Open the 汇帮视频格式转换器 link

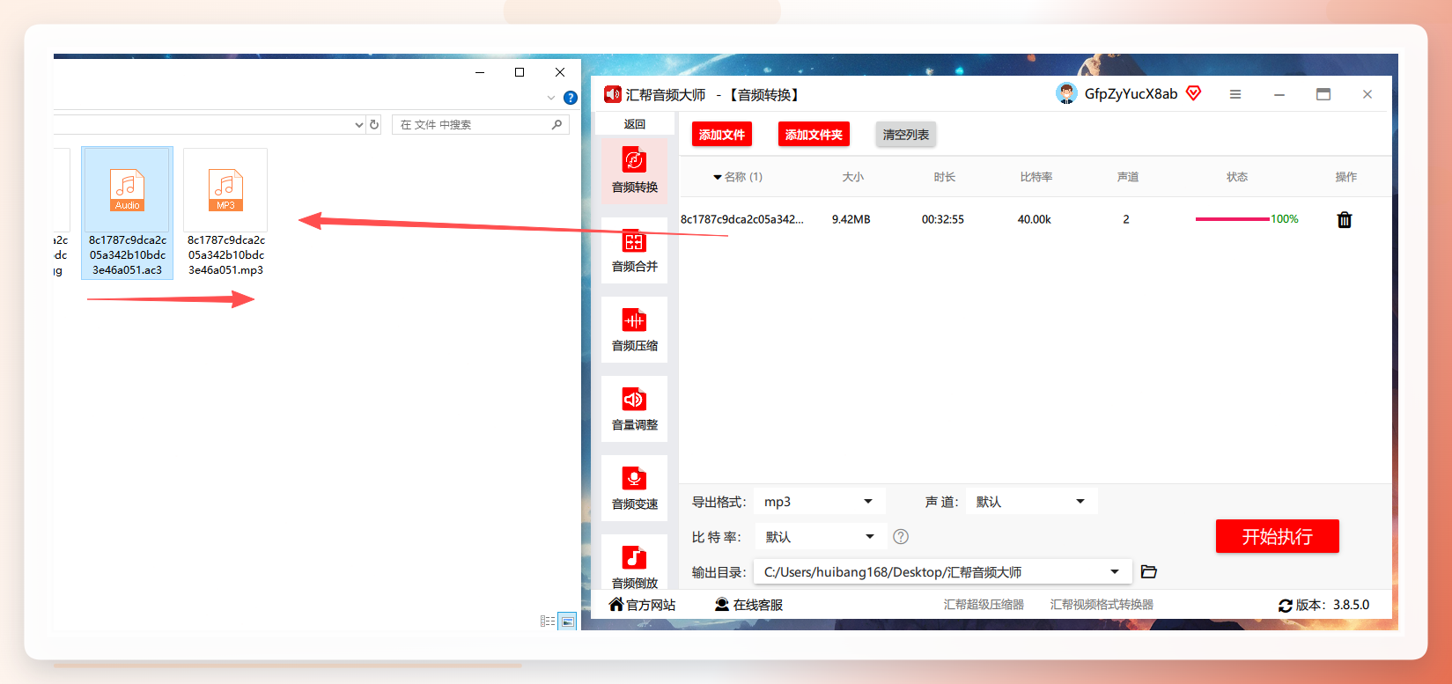pyautogui.click(x=1102, y=605)
